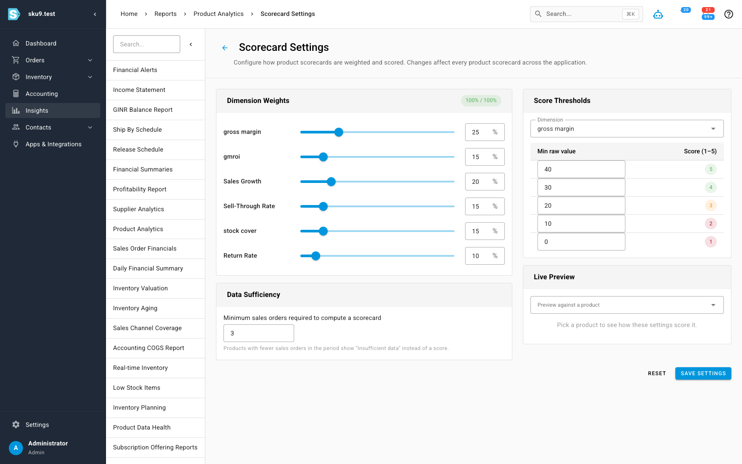This screenshot has width=742, height=464.
Task: Click the Apps & Integrations plug icon
Action: click(16, 144)
